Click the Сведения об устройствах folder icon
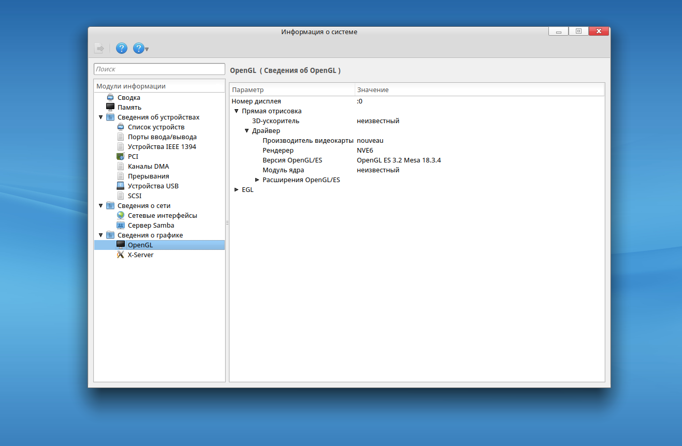The width and height of the screenshot is (682, 446). pyautogui.click(x=110, y=117)
